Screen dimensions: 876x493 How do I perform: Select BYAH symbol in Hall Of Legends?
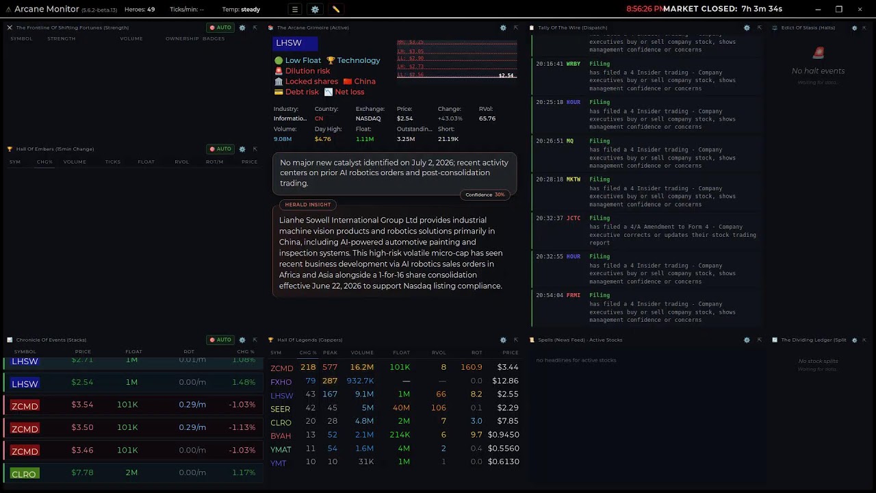281,435
